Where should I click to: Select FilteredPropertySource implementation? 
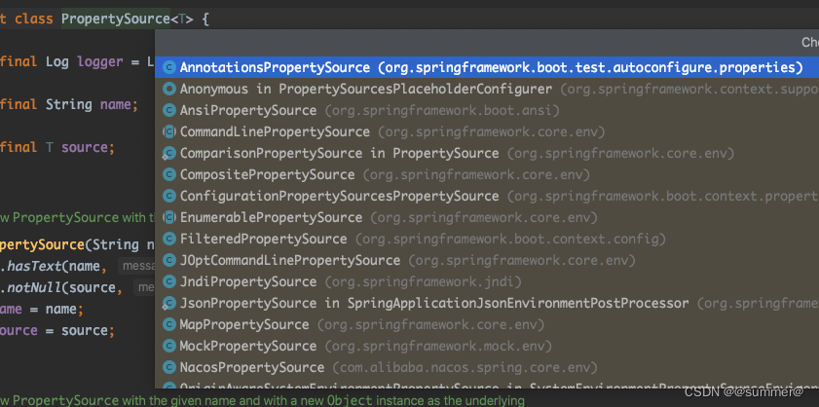pyautogui.click(x=487, y=239)
